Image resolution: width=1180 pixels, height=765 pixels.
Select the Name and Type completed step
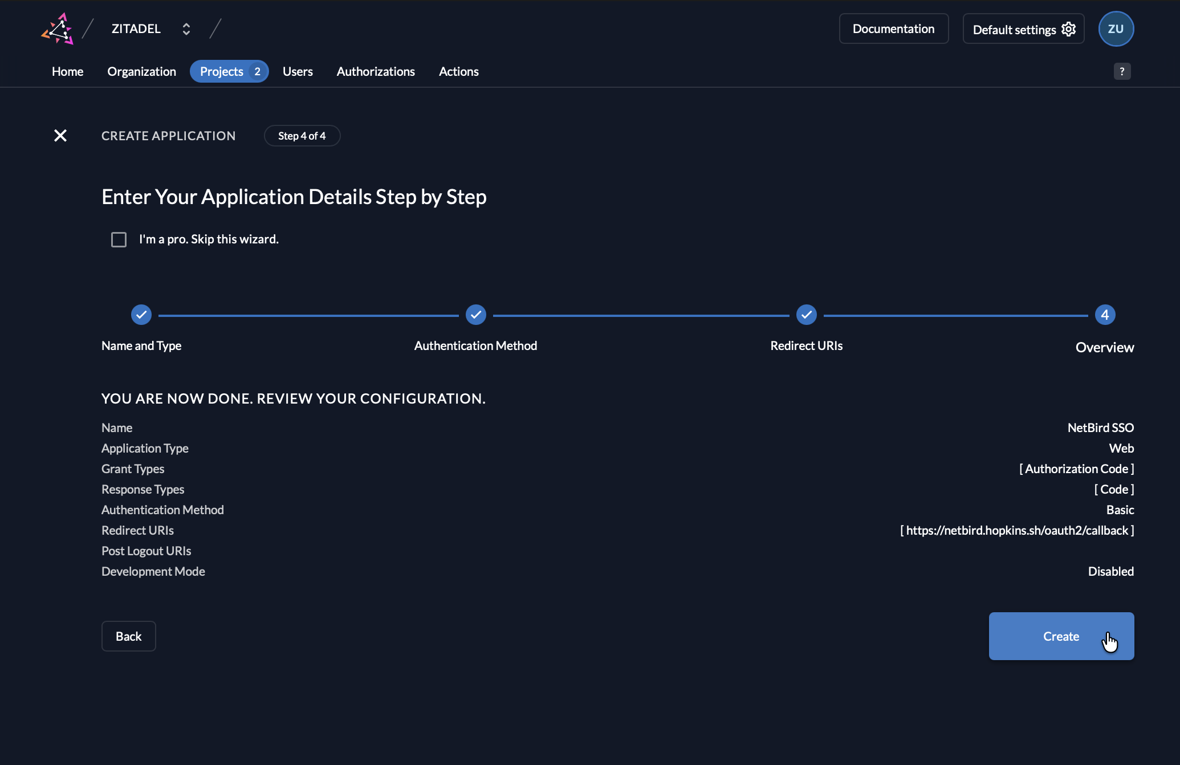141,314
